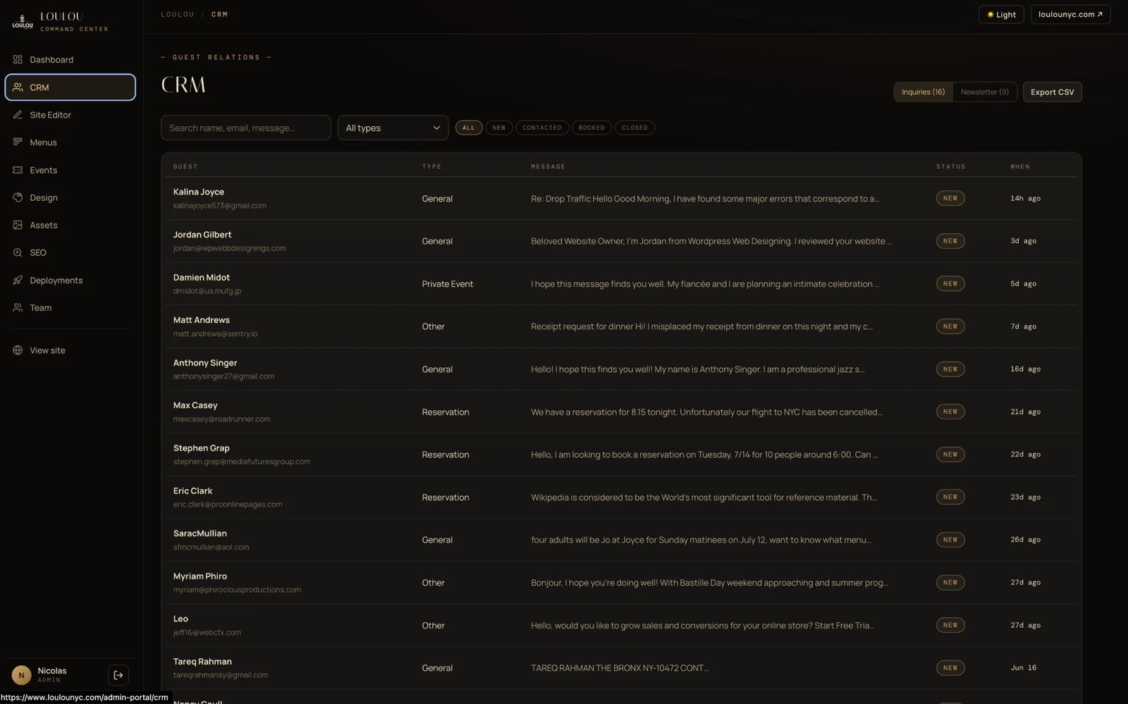Click NEW status badge for Leo

pos(950,625)
